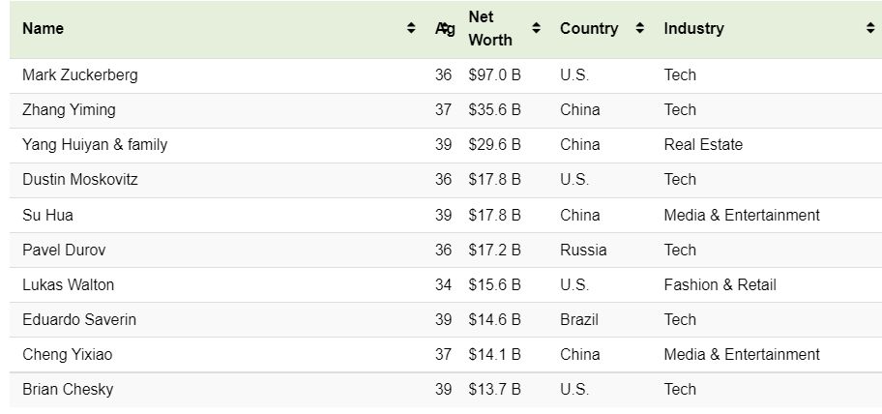882x414 pixels.
Task: Click the Country column sort icon
Action: 639,28
